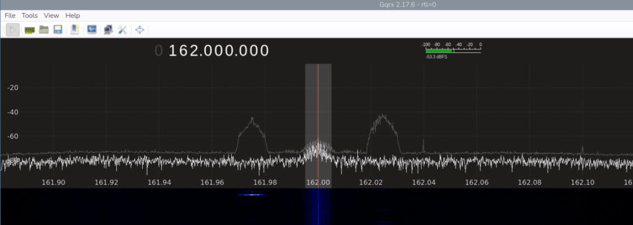633x225 pixels.
Task: Open the I/O devices configuration card icon
Action: (30, 30)
